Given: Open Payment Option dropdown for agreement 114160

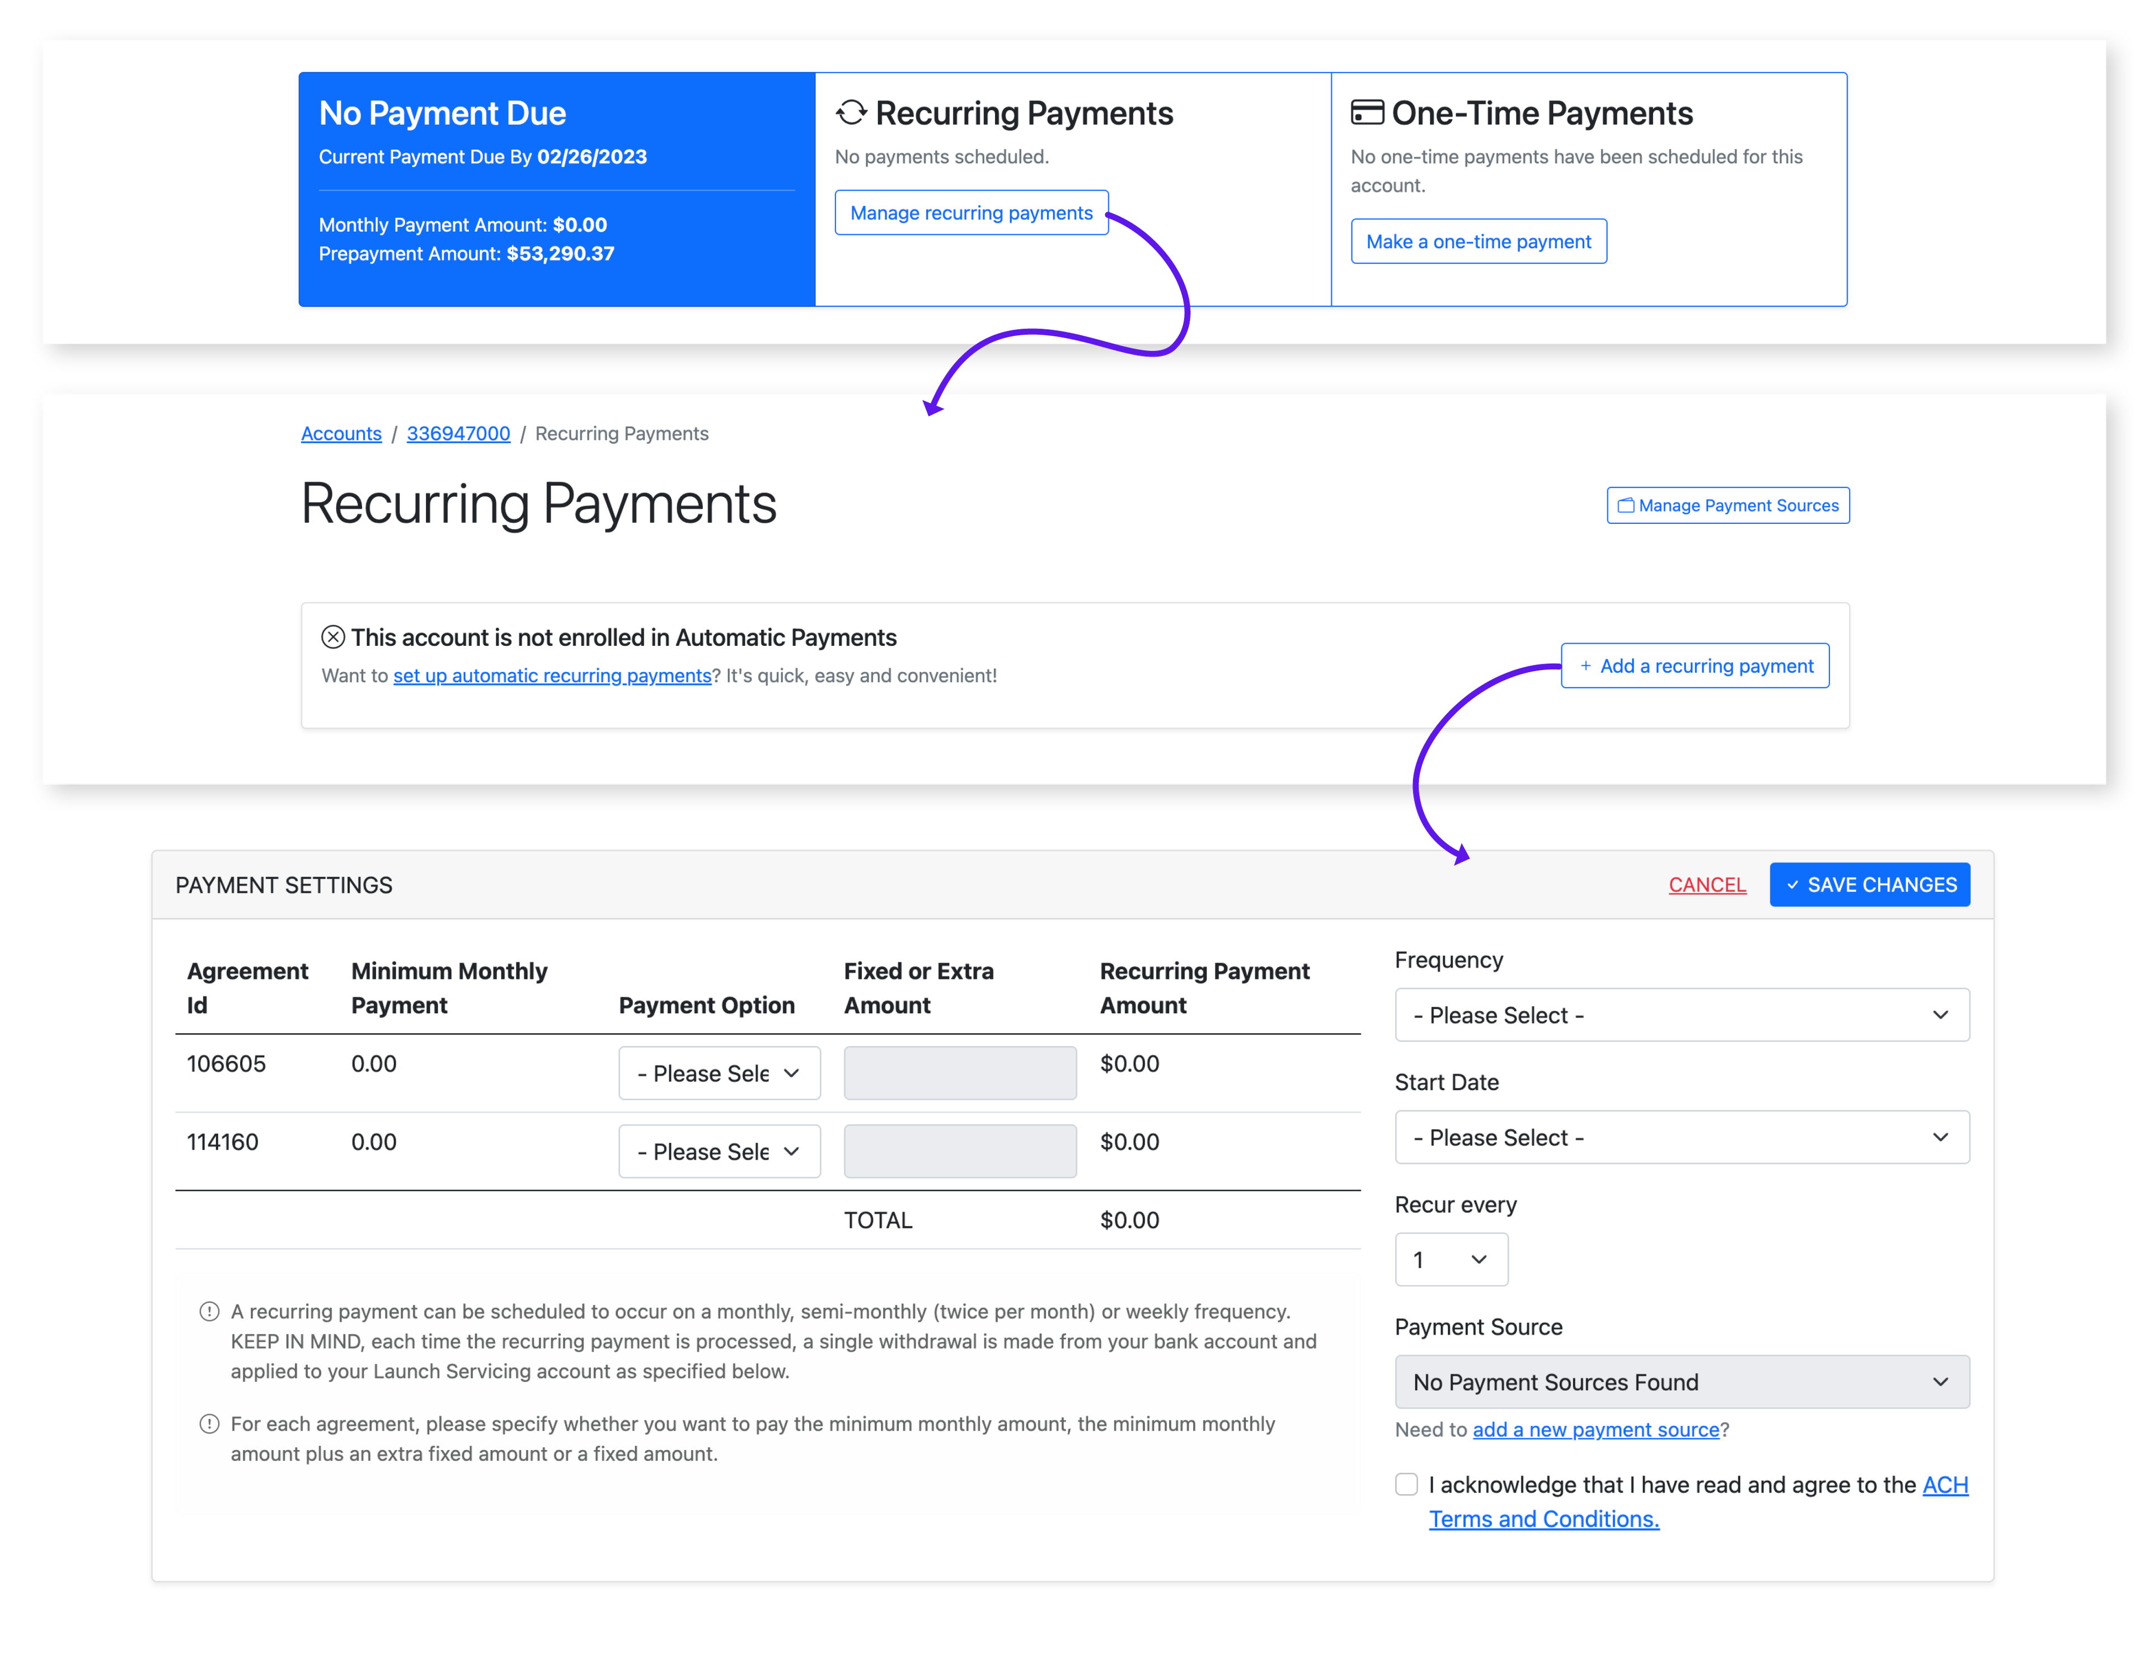Looking at the screenshot, I should 719,1151.
